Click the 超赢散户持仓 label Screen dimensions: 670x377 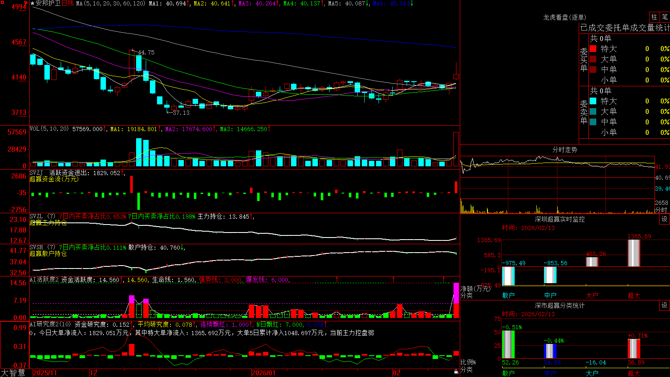[x=48, y=254]
